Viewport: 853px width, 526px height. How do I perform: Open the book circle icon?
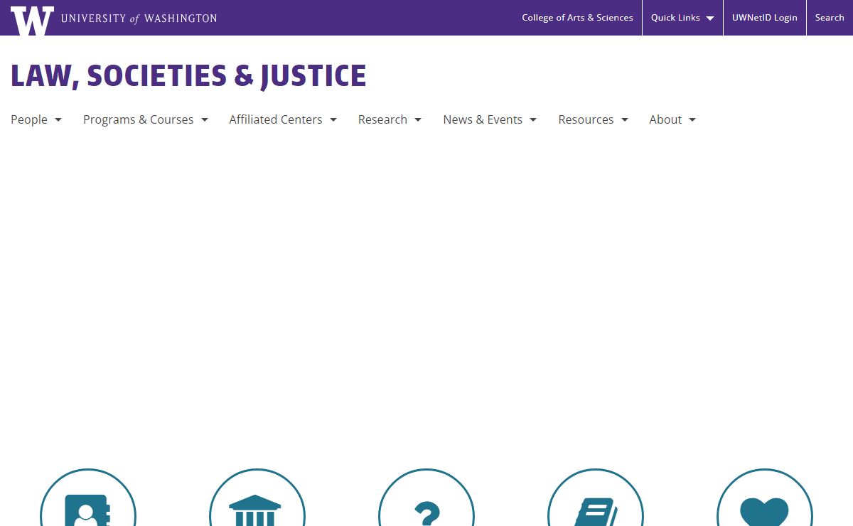[596, 498]
